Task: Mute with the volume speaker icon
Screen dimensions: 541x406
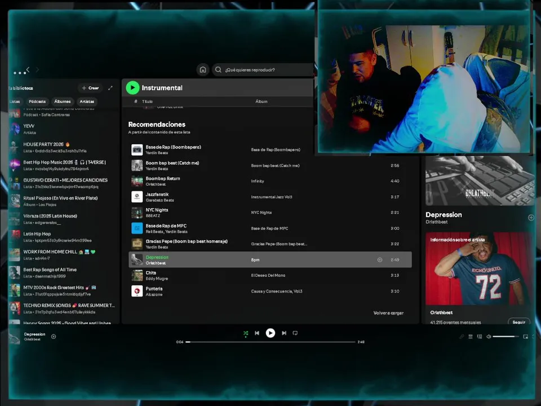Action: [489, 337]
